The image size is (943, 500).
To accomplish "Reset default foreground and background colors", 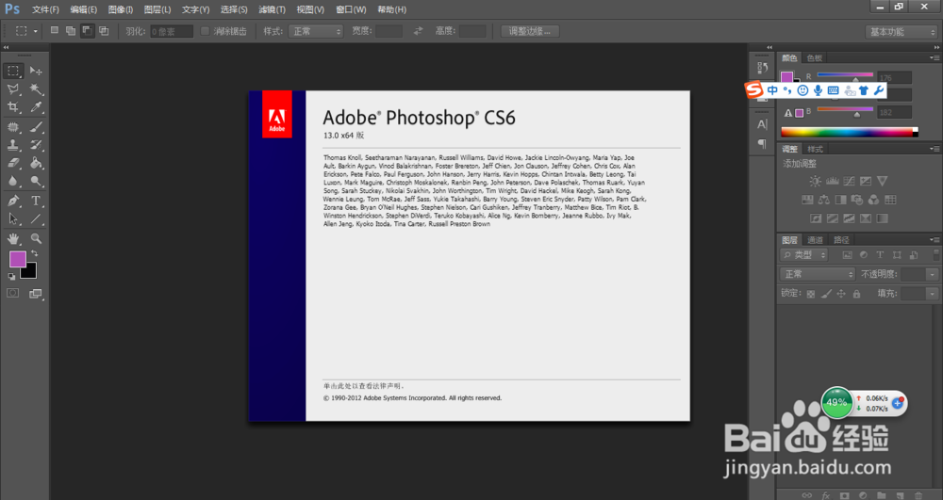I will coord(11,276).
